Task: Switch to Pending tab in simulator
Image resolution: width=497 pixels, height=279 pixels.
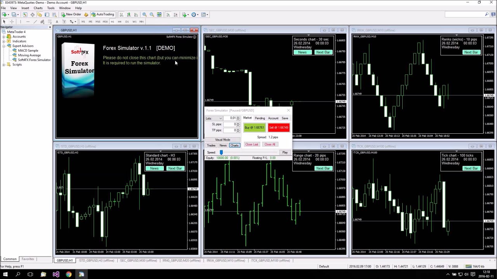Action: (260, 118)
